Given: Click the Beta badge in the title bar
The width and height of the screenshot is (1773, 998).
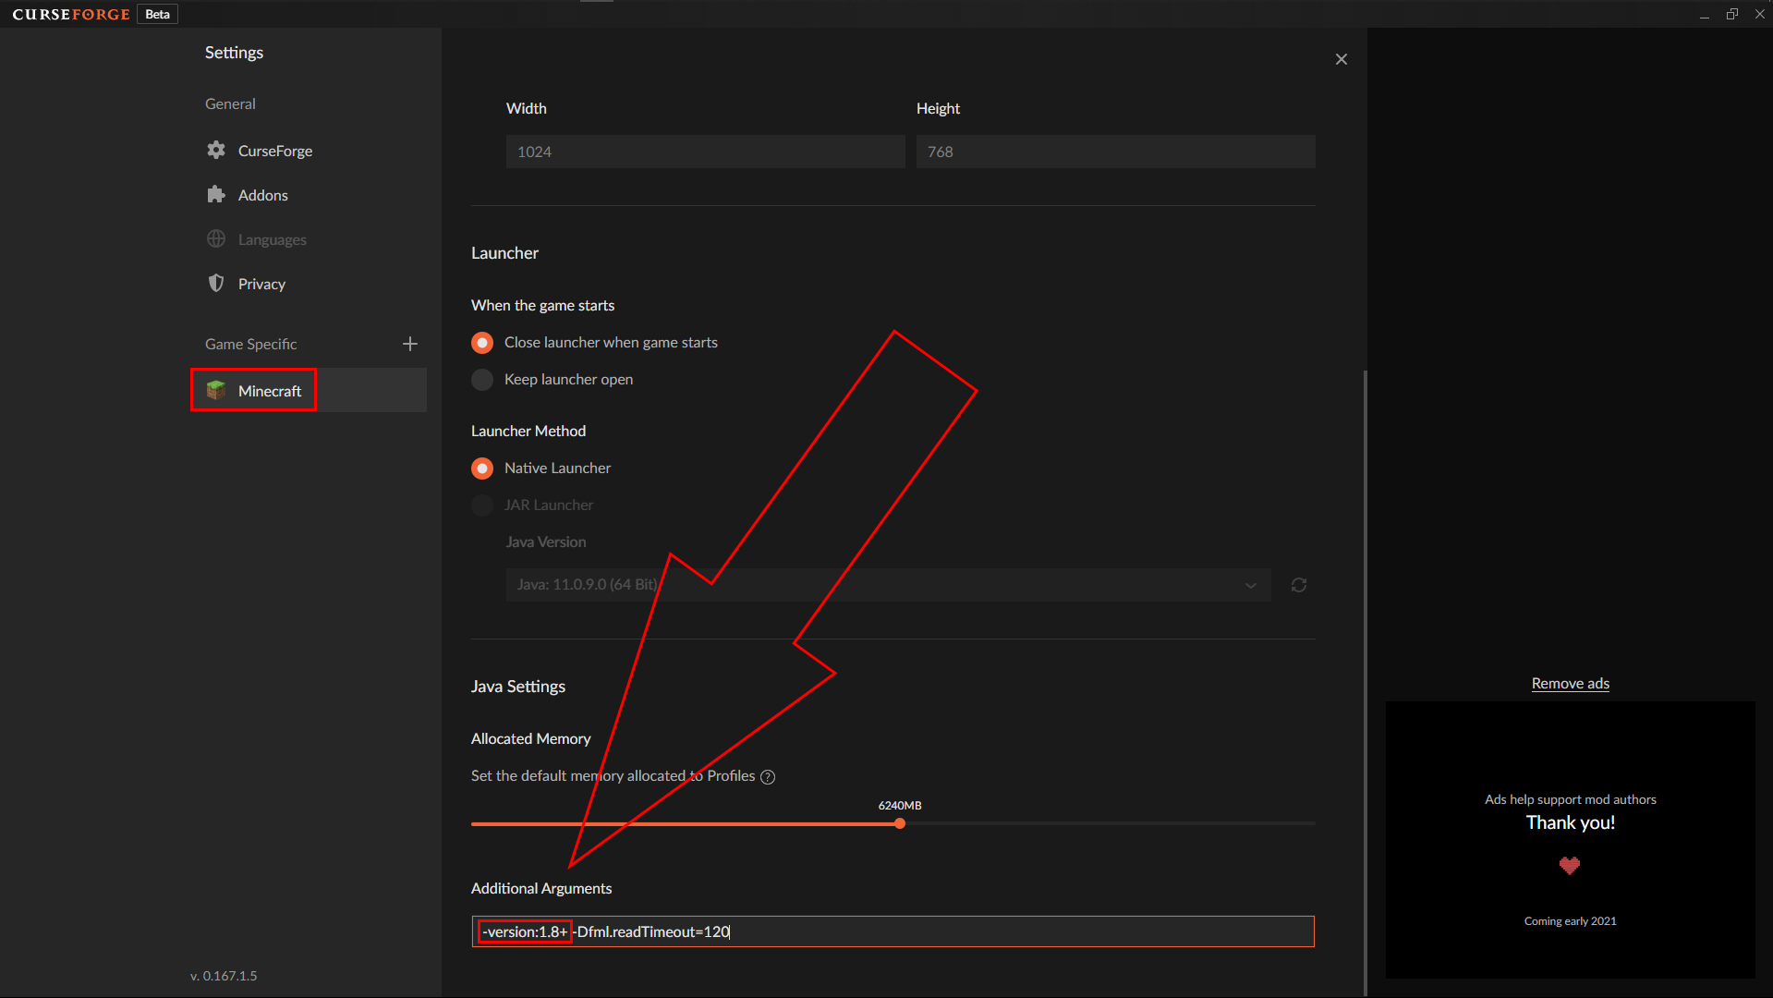Looking at the screenshot, I should point(158,14).
